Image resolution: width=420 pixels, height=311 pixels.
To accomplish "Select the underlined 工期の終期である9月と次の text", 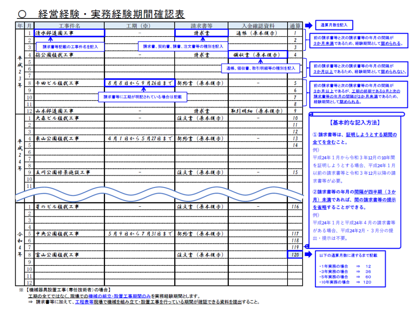I will [376, 91].
